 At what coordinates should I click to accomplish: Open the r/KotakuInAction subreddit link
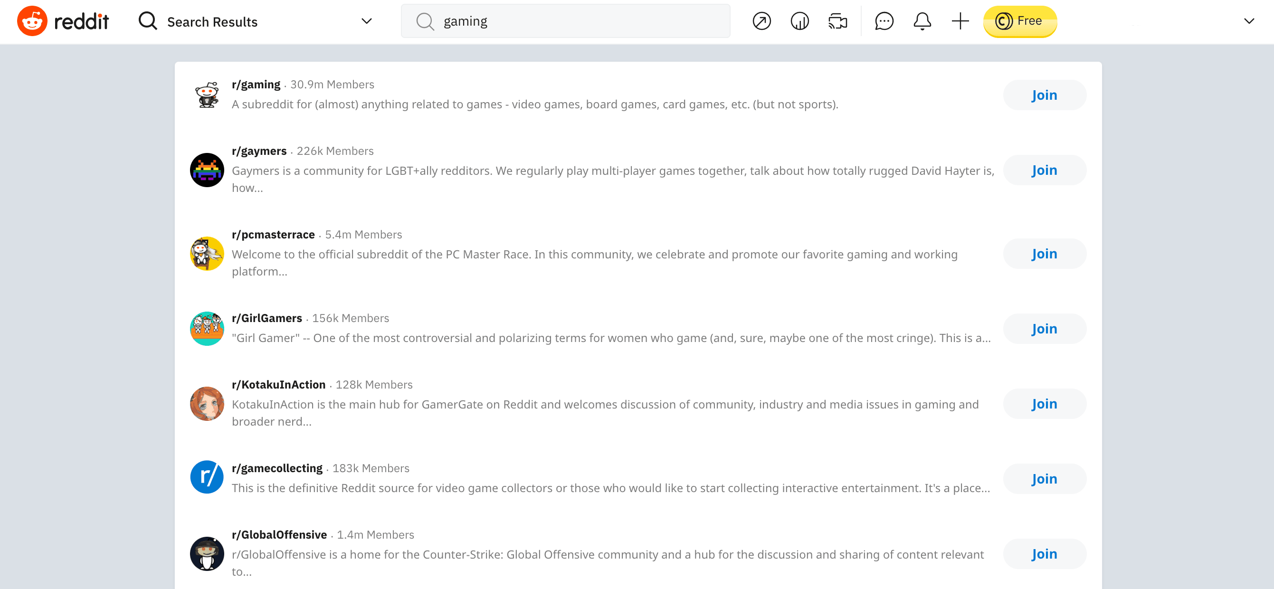click(x=278, y=385)
